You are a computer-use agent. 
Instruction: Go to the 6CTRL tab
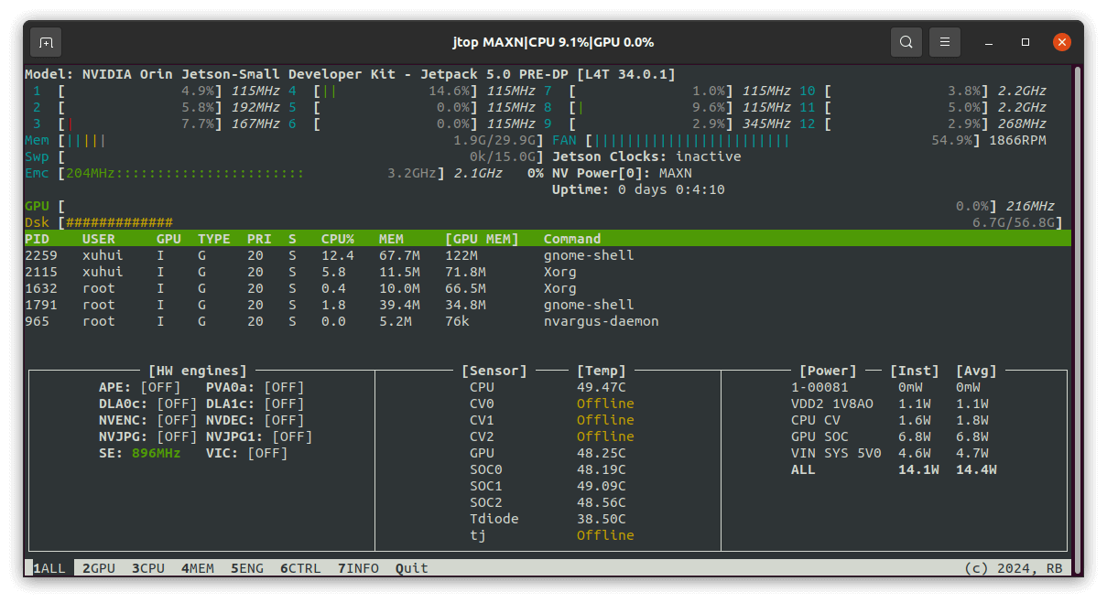pos(300,568)
